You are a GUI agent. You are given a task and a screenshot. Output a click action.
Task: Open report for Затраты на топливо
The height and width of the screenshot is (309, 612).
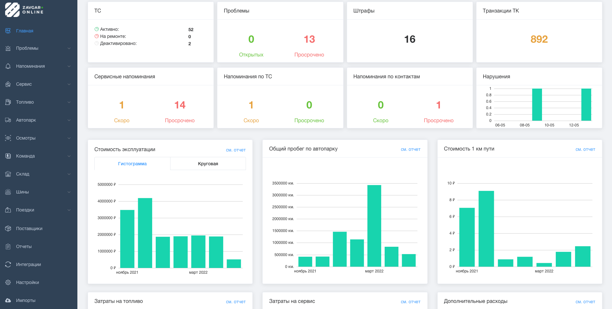click(x=236, y=302)
